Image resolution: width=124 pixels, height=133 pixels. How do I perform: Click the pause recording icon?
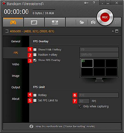[x=117, y=22]
